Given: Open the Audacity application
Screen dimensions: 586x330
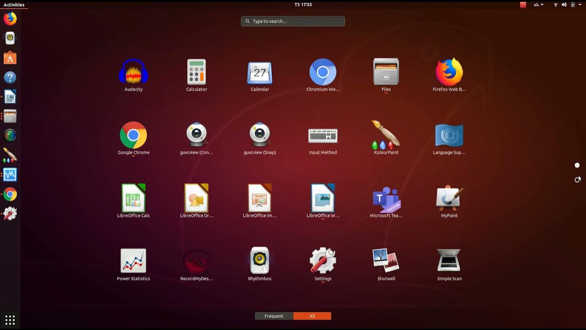Looking at the screenshot, I should [133, 75].
